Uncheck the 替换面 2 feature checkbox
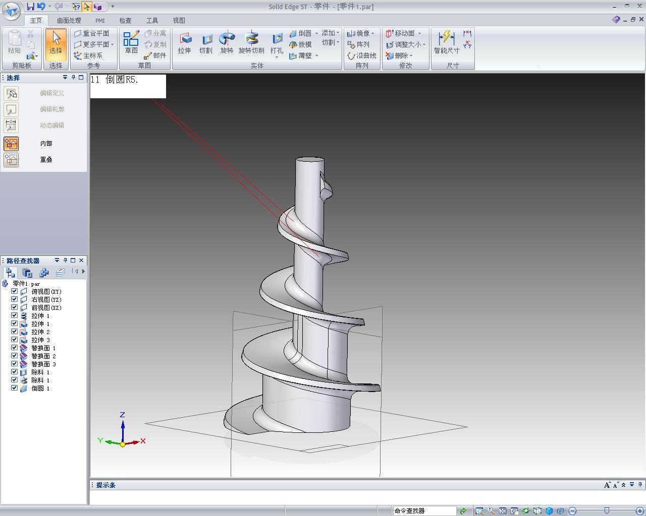The image size is (646, 516). [x=14, y=356]
